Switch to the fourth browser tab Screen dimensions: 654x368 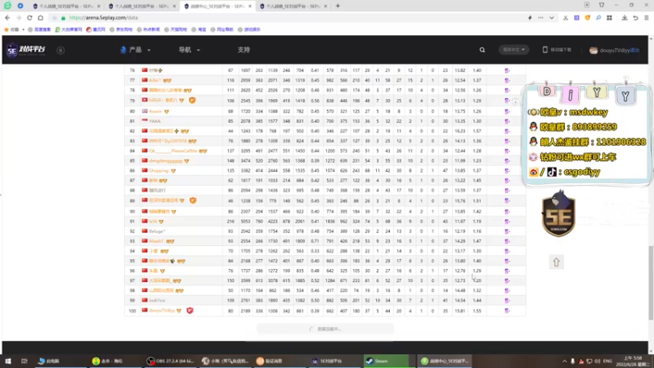coord(293,7)
